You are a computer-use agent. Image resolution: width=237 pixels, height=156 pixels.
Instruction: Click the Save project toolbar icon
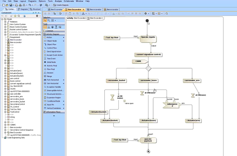coord(11,5)
